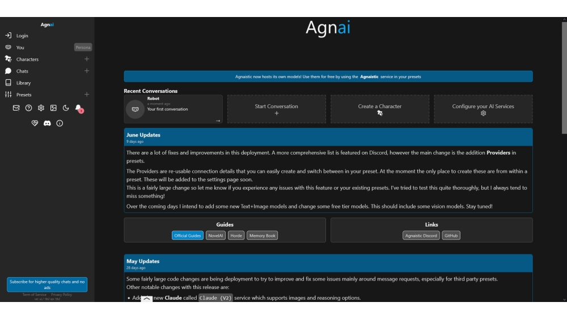Viewport: 567px width, 319px height.
Task: Open the notifications bell icon
Action: pos(78,108)
